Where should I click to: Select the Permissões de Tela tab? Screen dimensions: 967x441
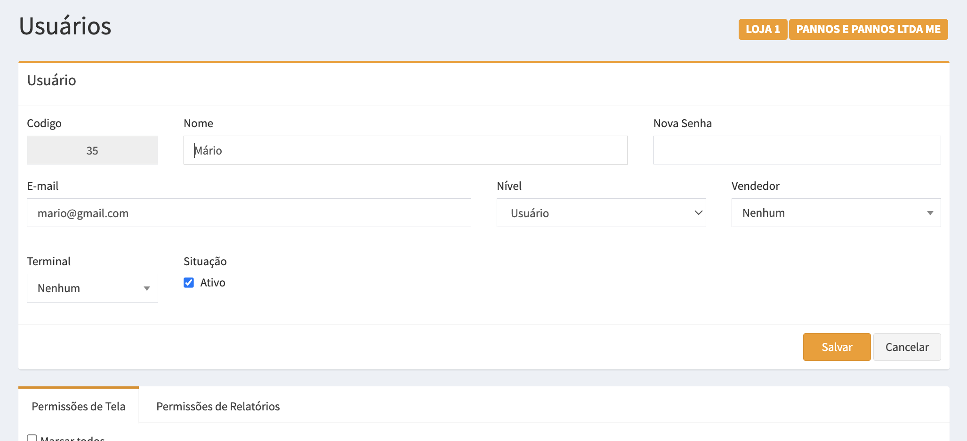[79, 406]
